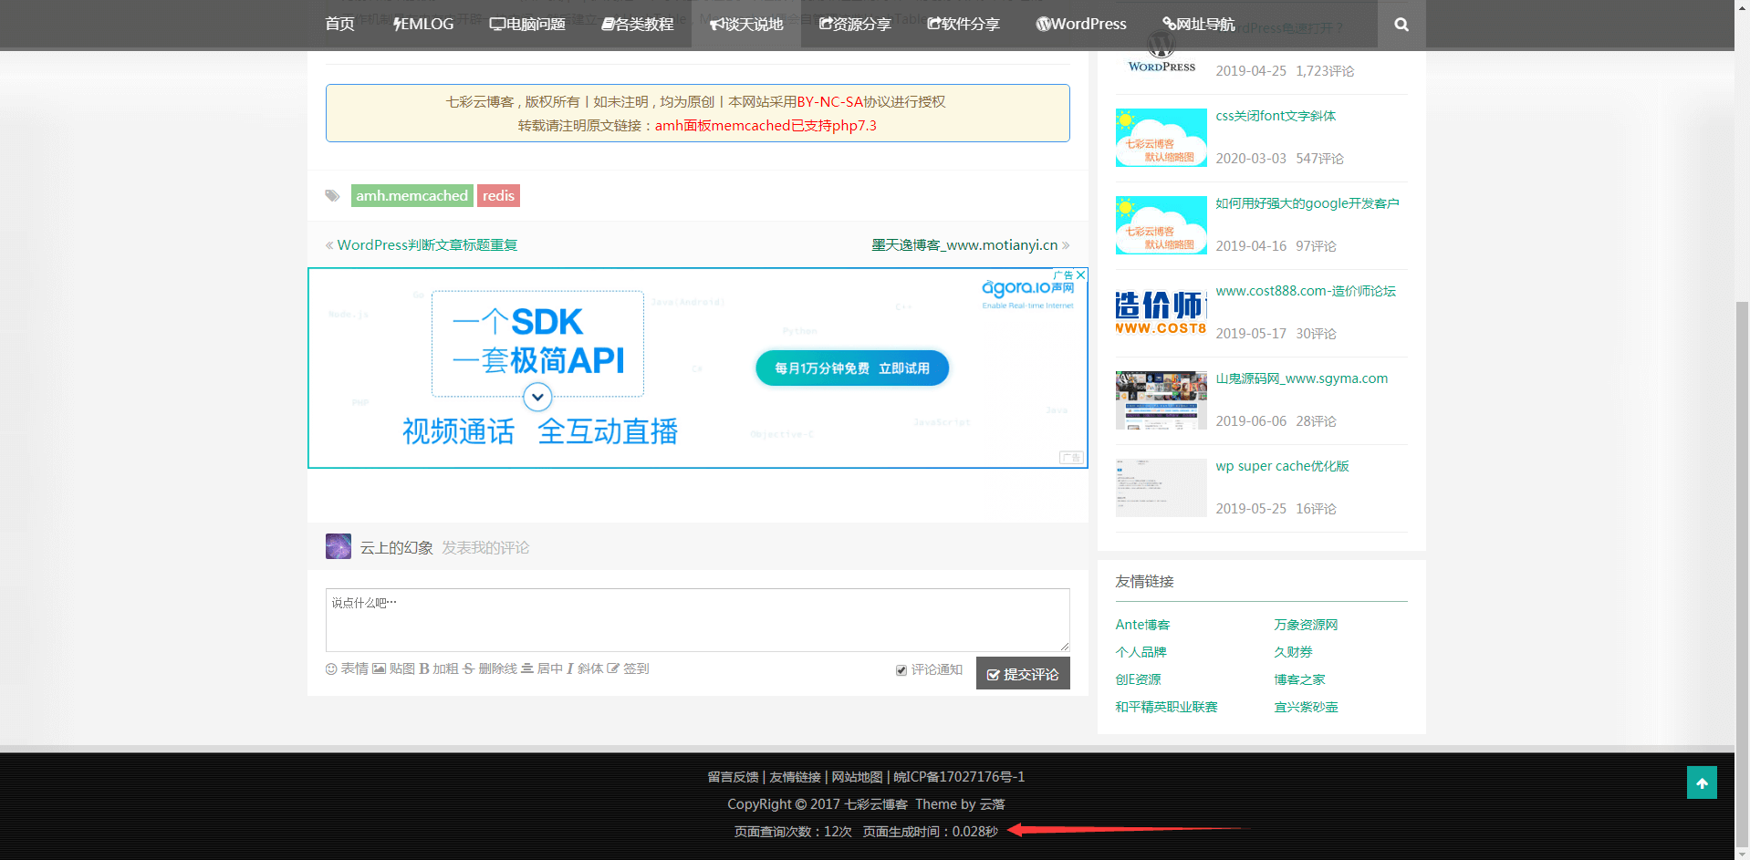
Task: Click the page's vertical scrollbar thumb
Action: click(x=1742, y=547)
